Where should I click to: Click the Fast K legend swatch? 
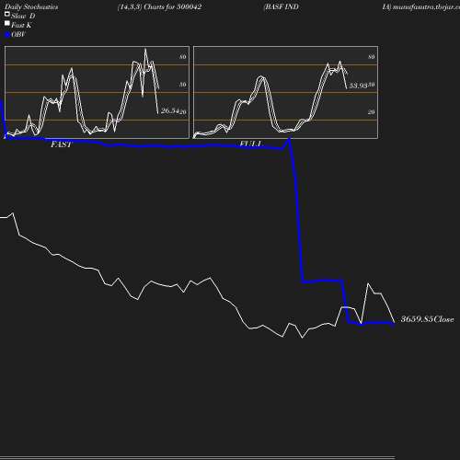point(7,23)
